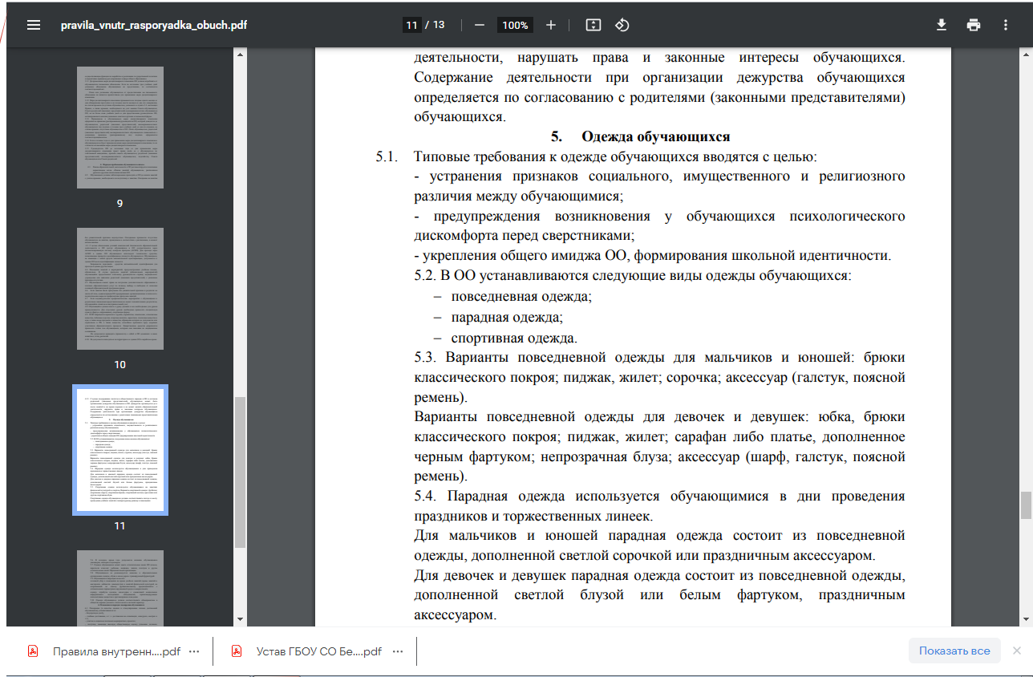Open page 10 thumbnail
This screenshot has height=677, width=1033.
tap(120, 288)
